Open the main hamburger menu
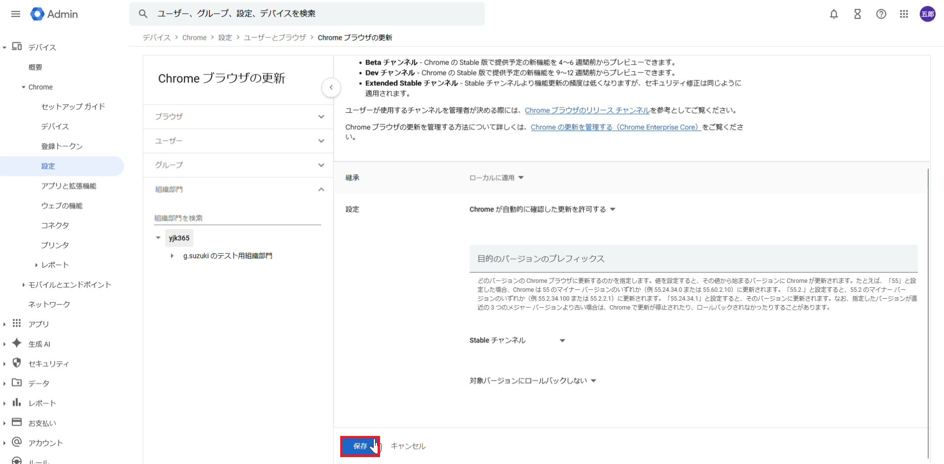944x464 pixels. point(16,14)
